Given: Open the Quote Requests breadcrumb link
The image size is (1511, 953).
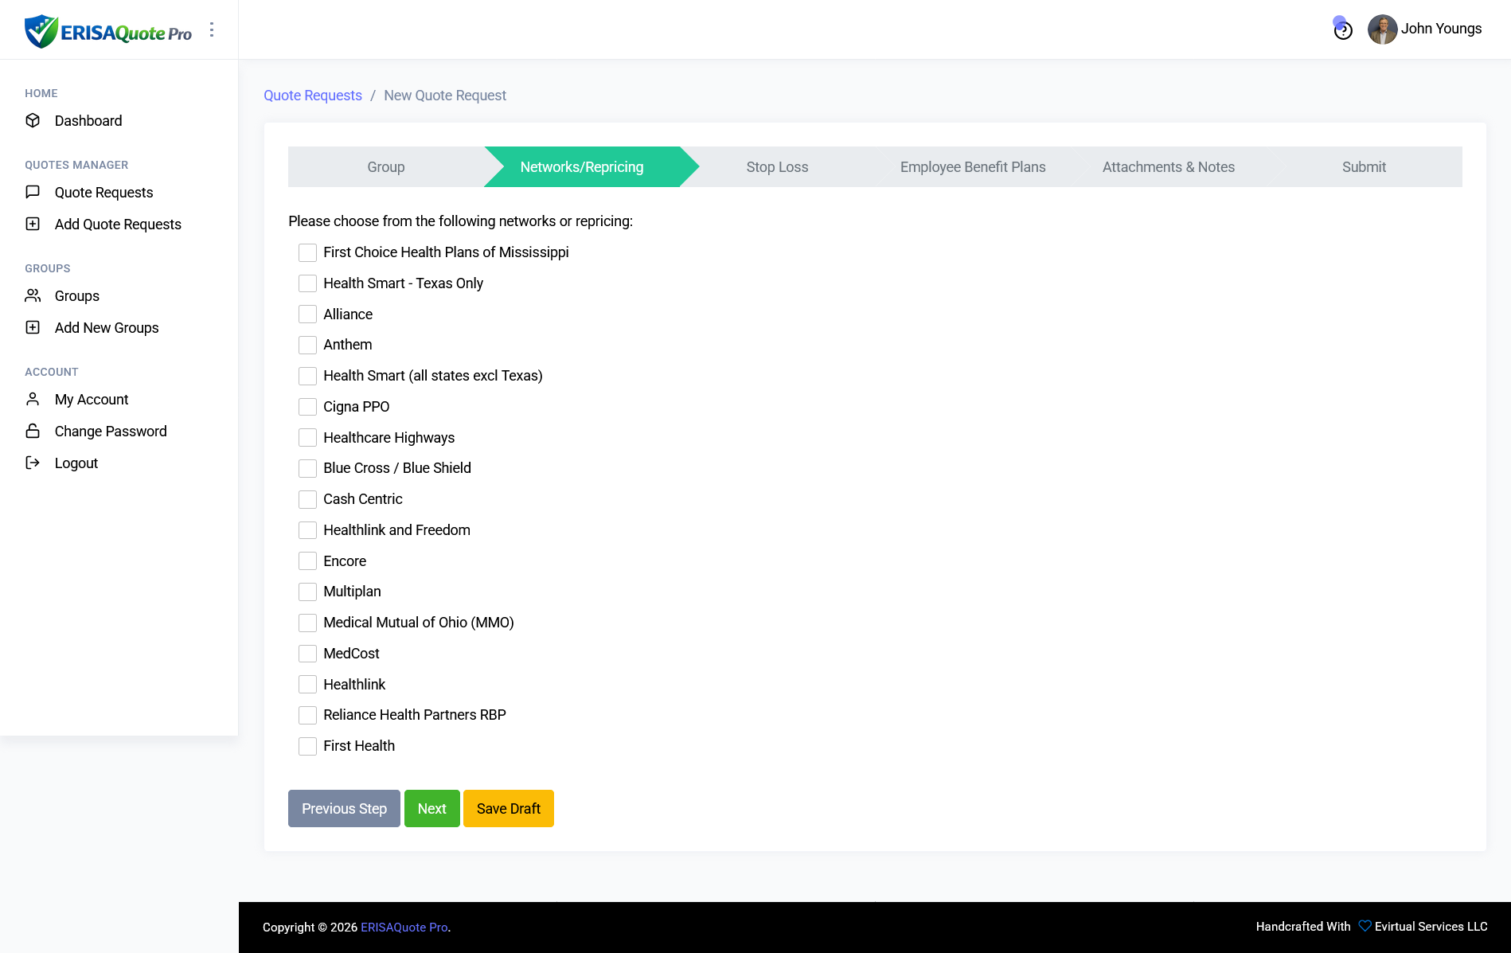Looking at the screenshot, I should pos(313,96).
